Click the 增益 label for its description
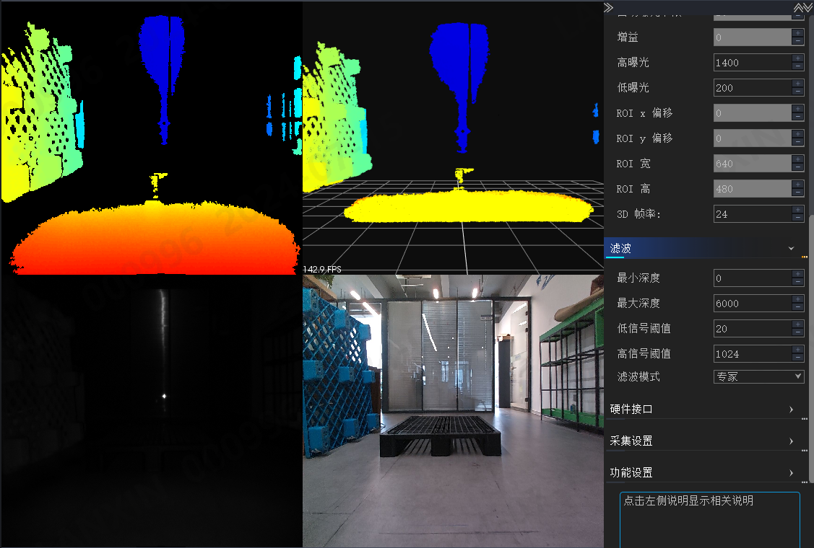 [x=628, y=37]
